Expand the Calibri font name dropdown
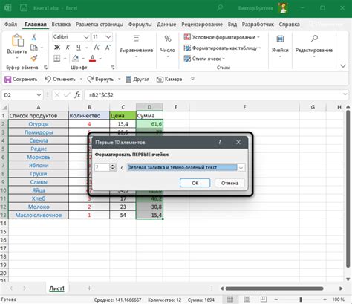This screenshot has height=304, width=352. coord(86,37)
